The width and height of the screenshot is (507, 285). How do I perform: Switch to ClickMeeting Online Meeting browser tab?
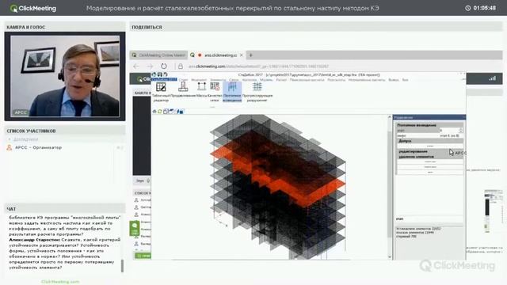click(158, 55)
